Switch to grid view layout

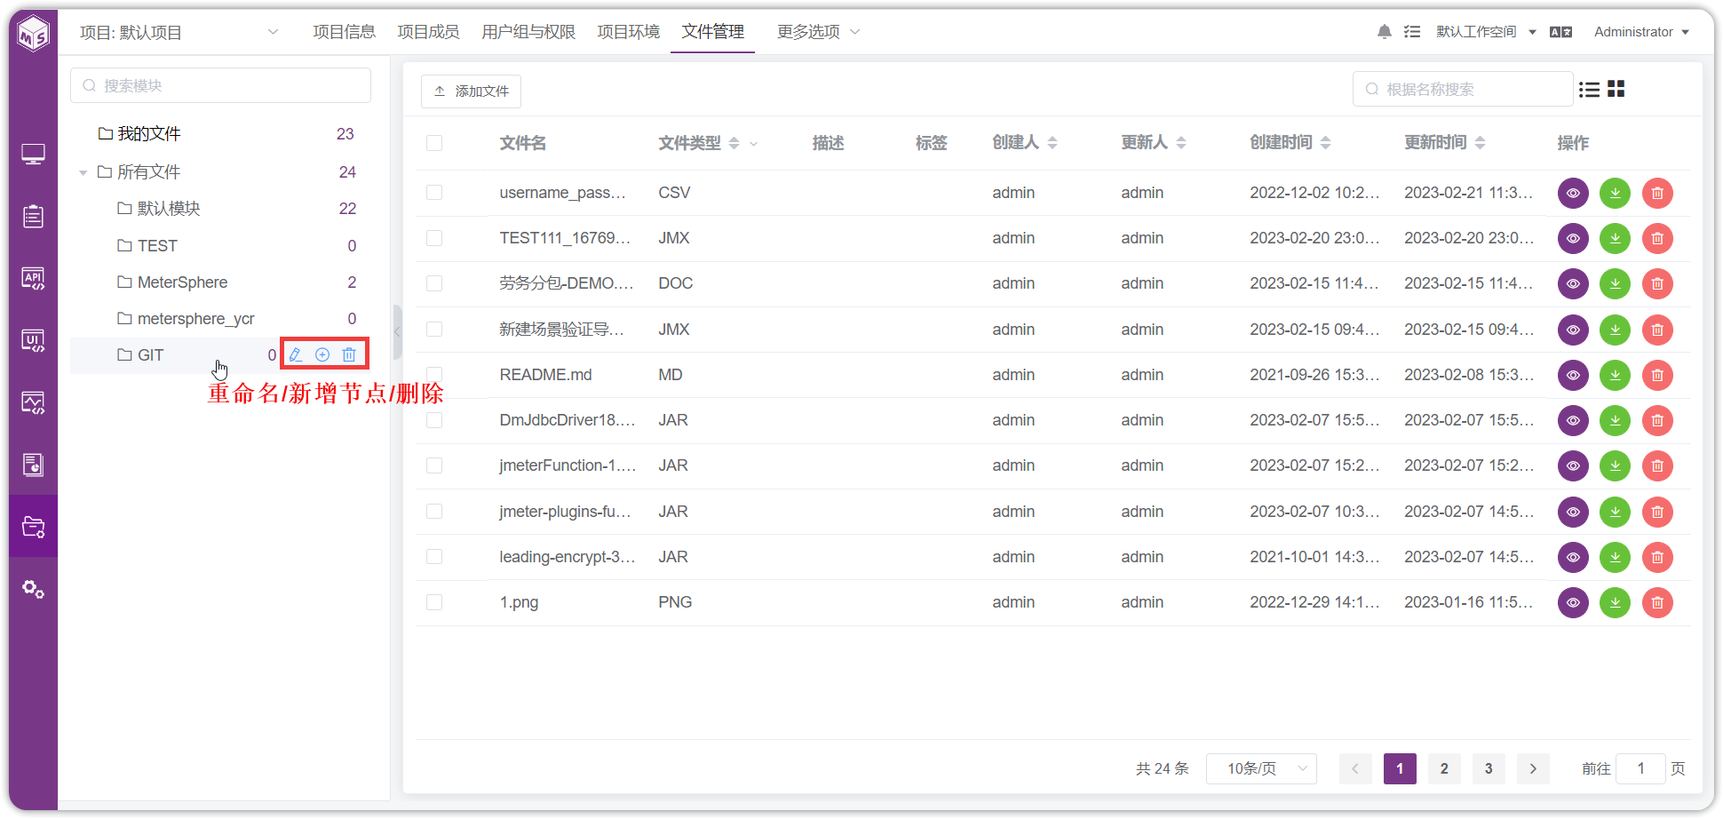point(1616,89)
